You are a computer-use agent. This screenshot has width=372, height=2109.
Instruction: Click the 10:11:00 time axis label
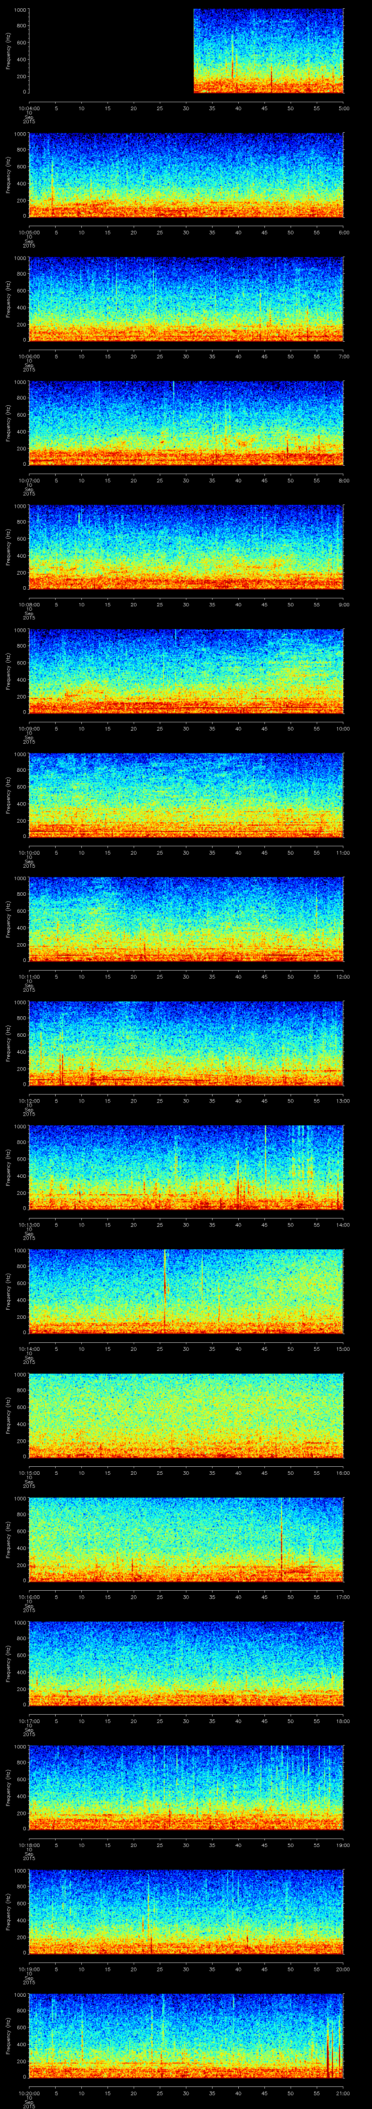point(29,977)
